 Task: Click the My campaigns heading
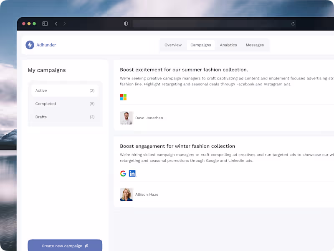pyautogui.click(x=47, y=70)
